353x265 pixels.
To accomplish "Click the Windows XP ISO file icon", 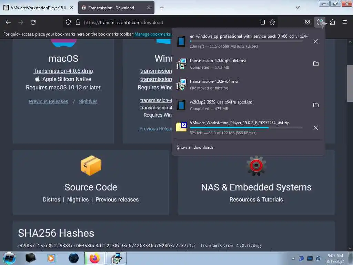I will [181, 41].
